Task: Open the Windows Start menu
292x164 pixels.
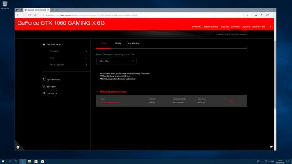Action: coord(3,161)
